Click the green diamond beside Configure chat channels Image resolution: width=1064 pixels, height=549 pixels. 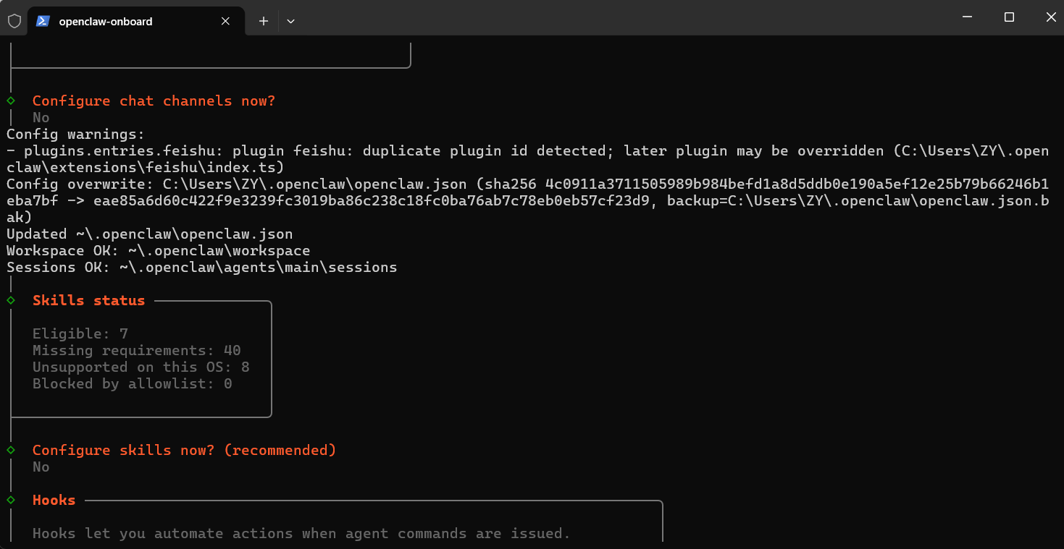point(11,101)
